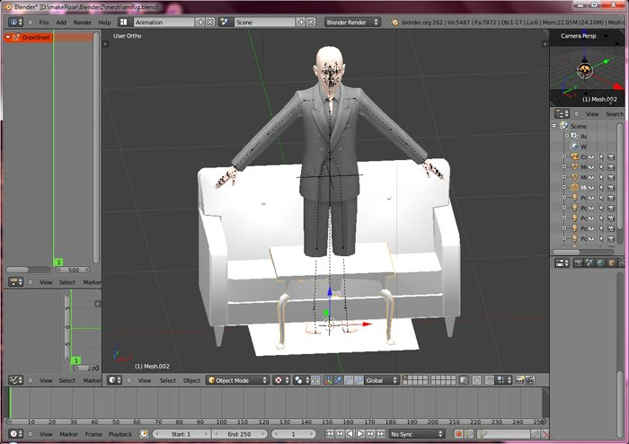Open the File menu
629x444 pixels.
(x=43, y=22)
